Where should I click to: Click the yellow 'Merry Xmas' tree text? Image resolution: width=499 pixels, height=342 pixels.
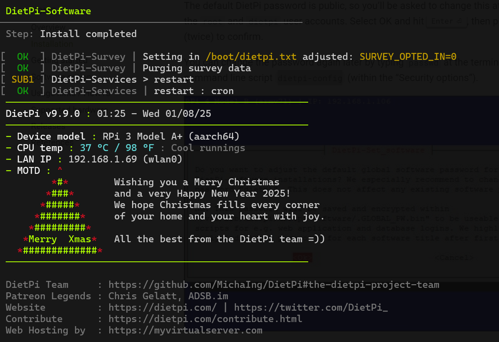[x=60, y=239]
